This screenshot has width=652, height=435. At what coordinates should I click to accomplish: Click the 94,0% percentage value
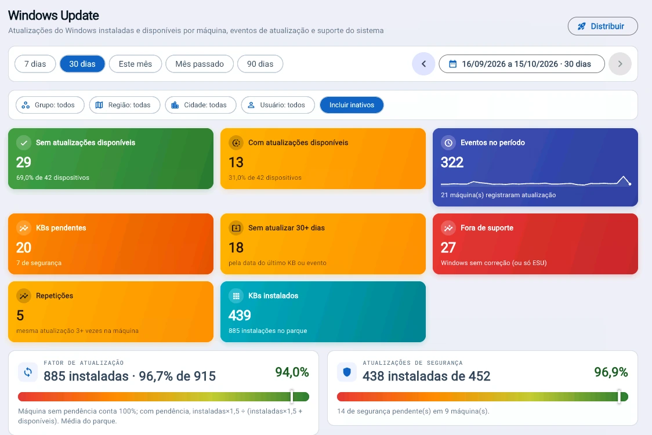point(292,372)
